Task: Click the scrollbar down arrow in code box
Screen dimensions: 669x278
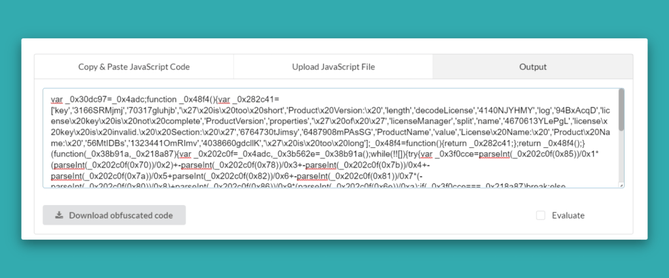Action: [x=621, y=185]
